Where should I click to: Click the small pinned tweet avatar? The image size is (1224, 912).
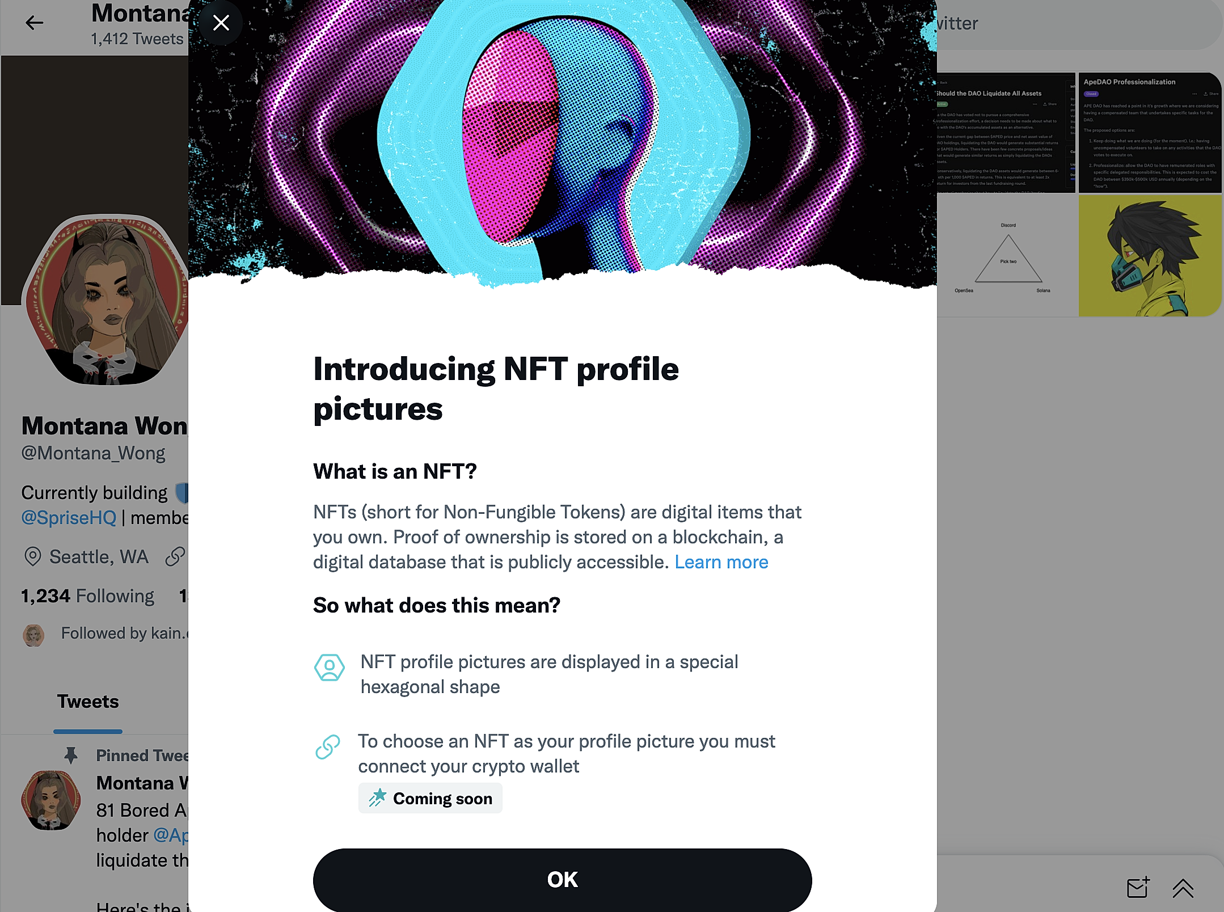(x=50, y=800)
